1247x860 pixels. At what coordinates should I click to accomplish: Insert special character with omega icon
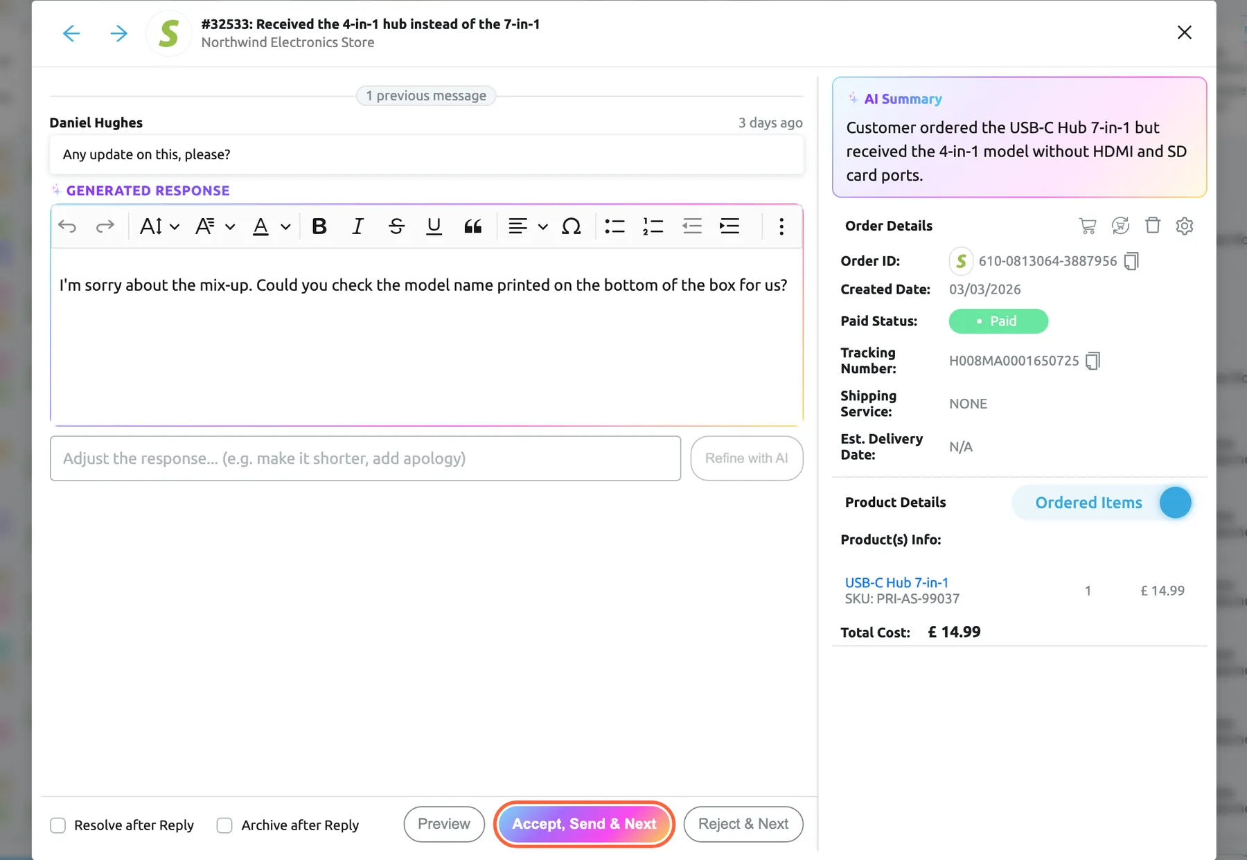click(571, 226)
